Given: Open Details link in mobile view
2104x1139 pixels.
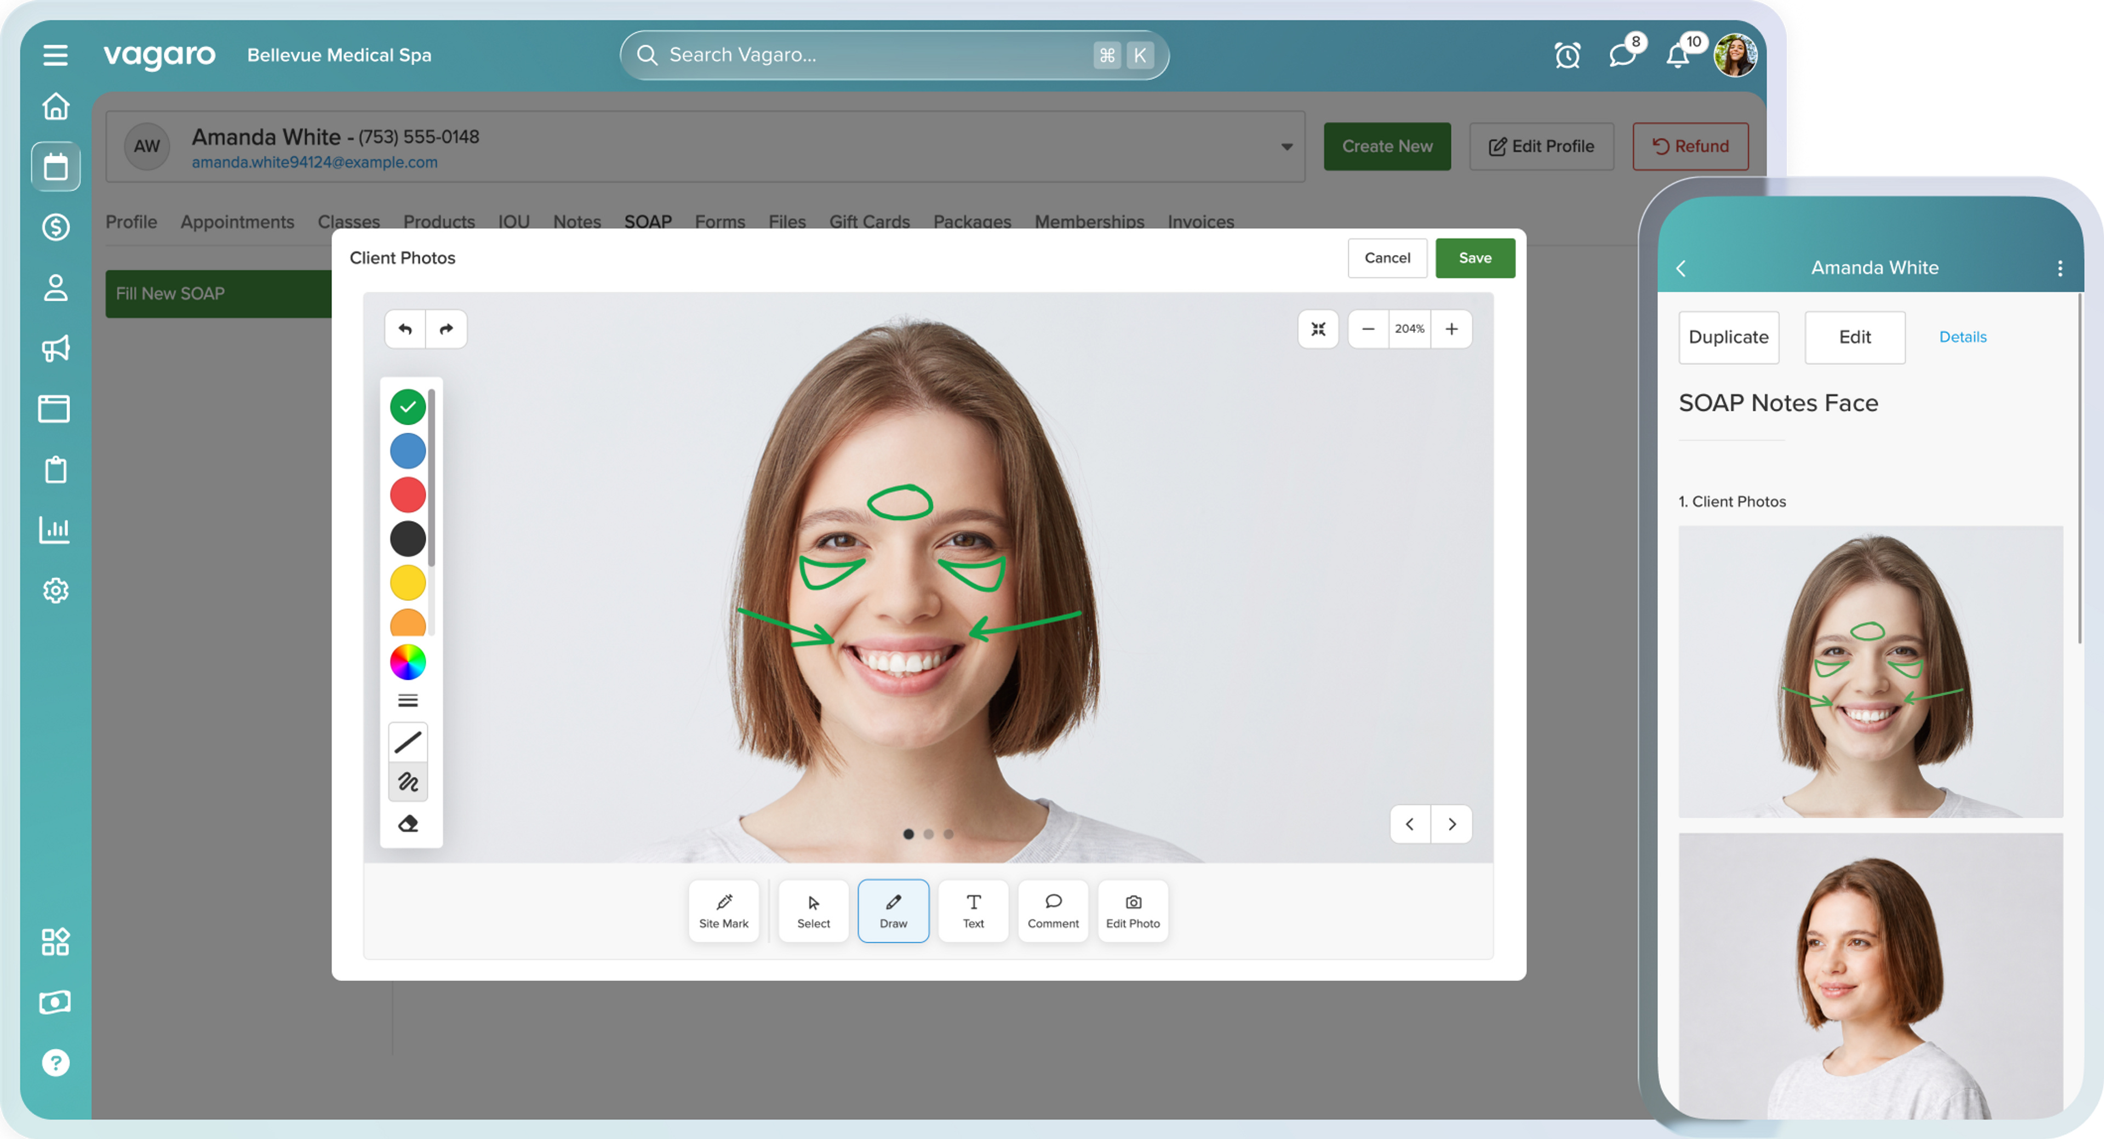Looking at the screenshot, I should pyautogui.click(x=1963, y=337).
